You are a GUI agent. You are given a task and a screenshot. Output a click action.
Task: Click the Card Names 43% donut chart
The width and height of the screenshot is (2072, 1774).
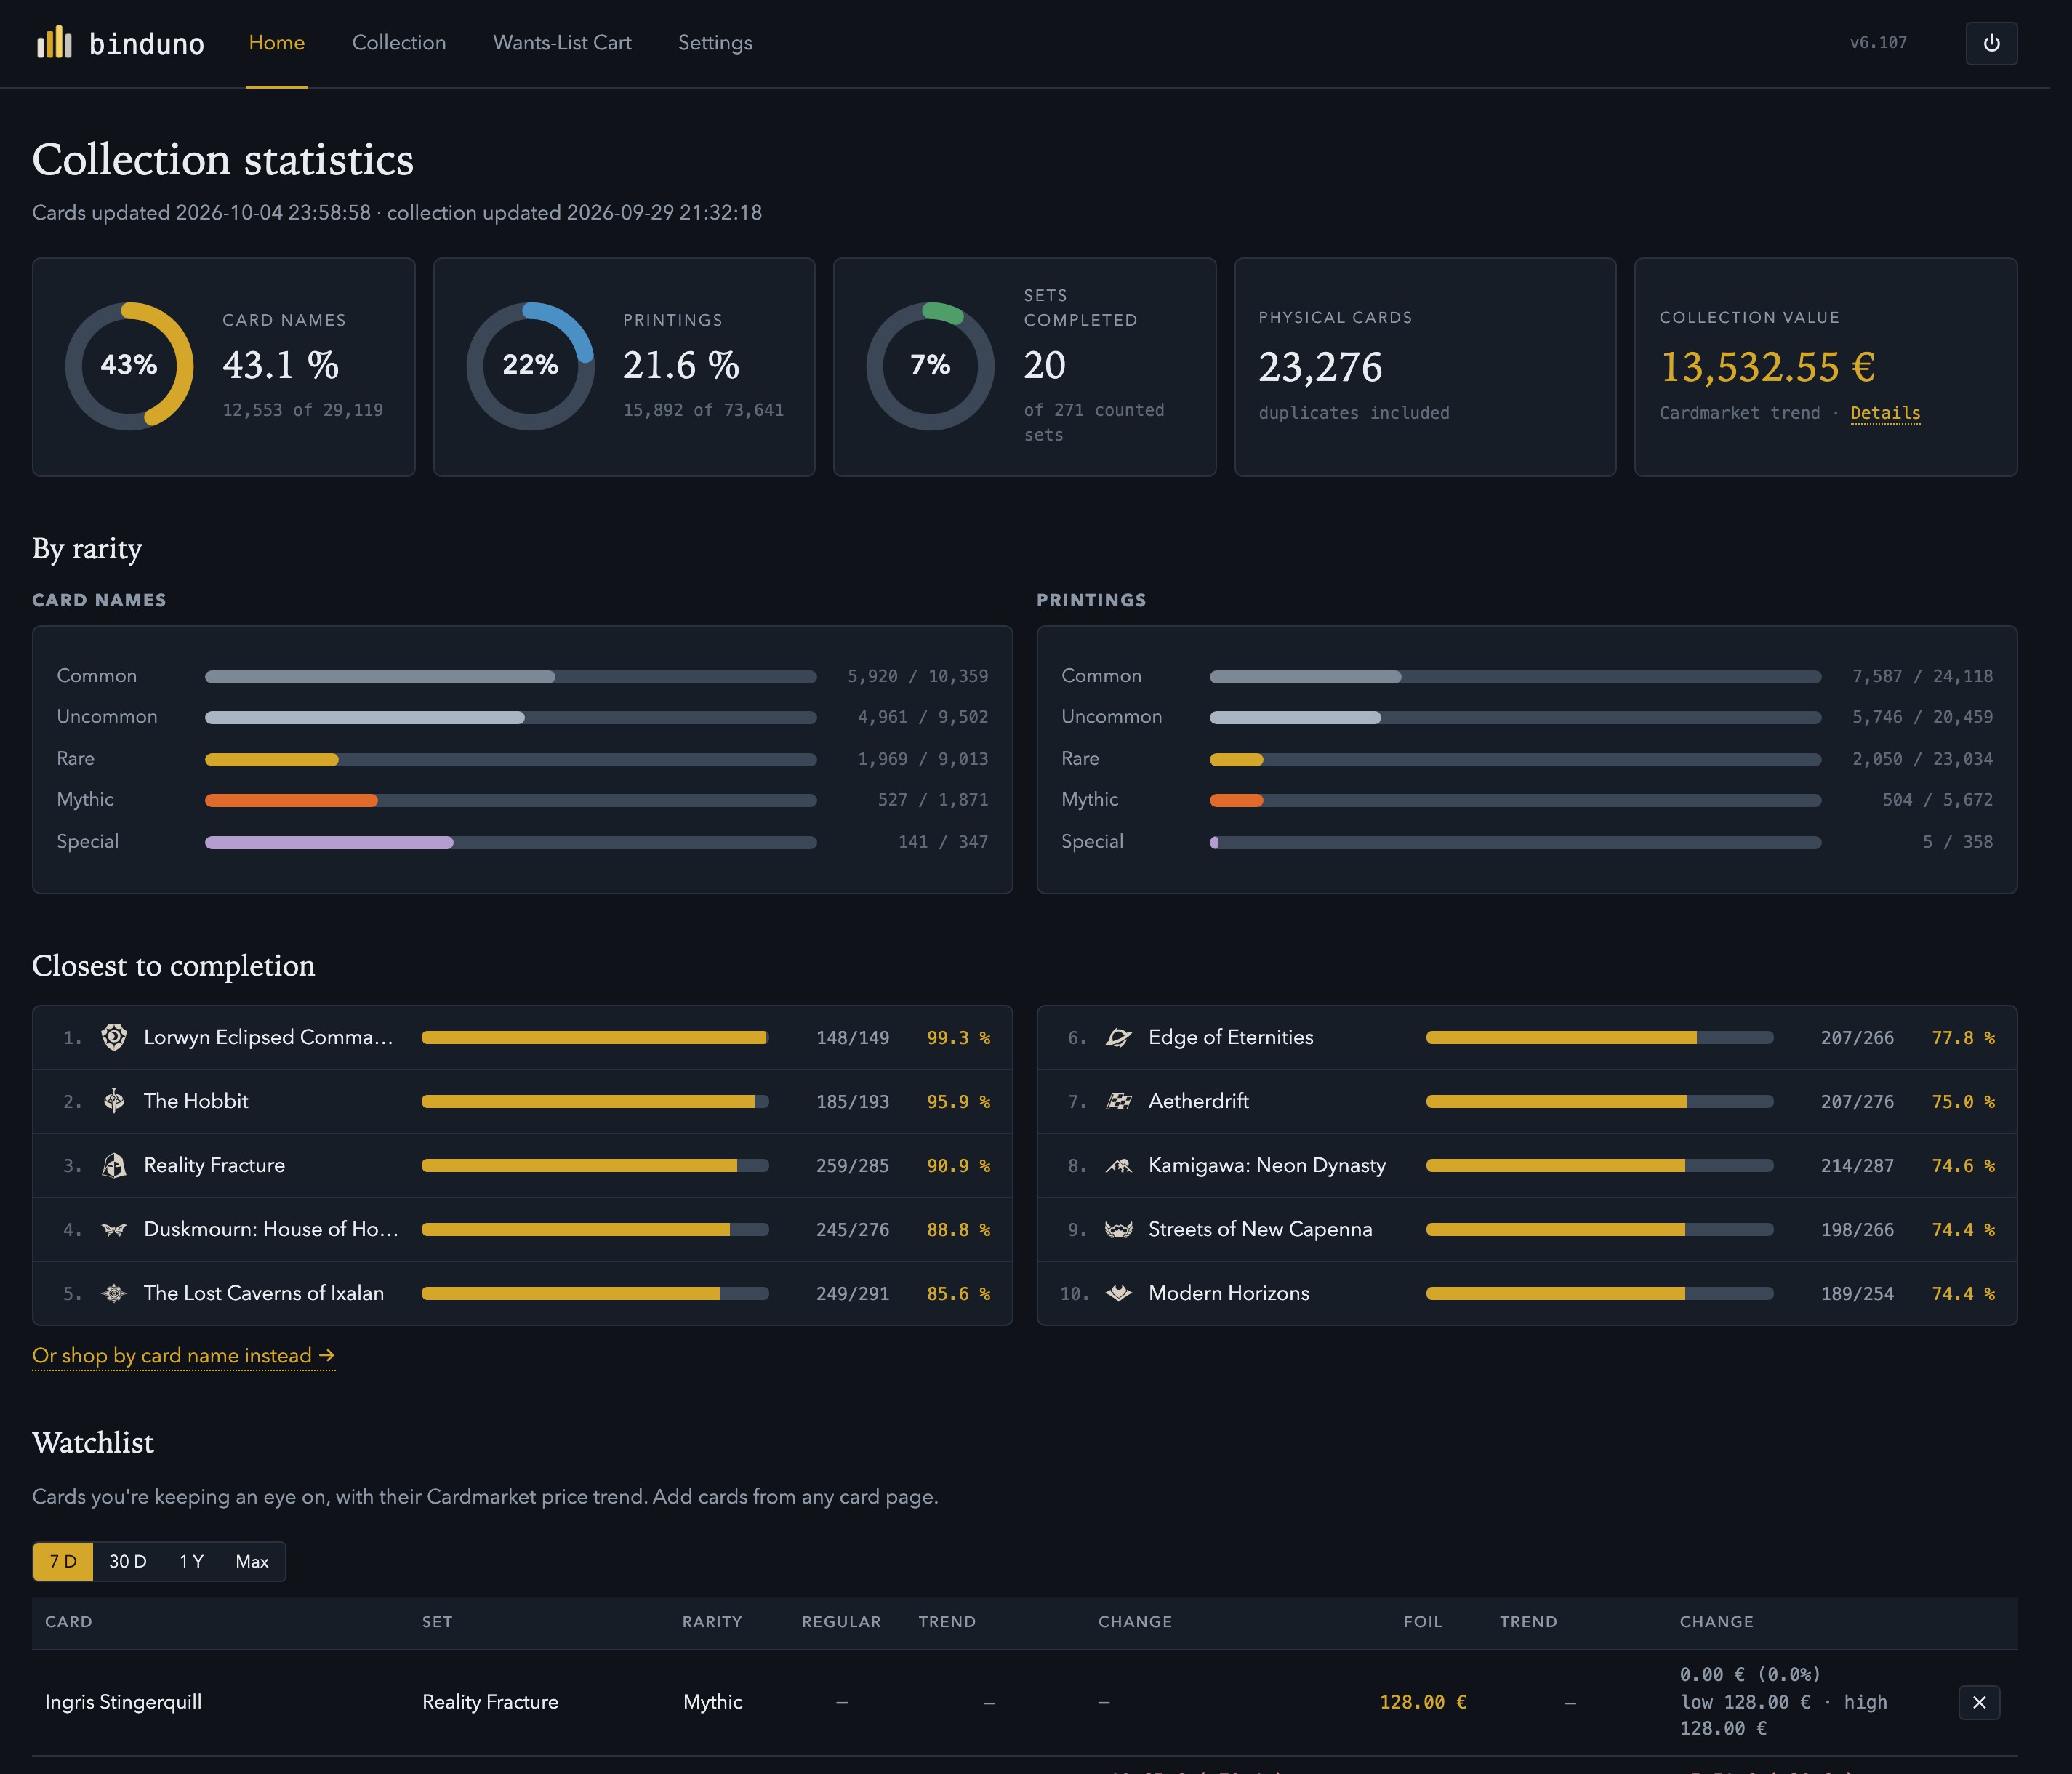(x=129, y=366)
